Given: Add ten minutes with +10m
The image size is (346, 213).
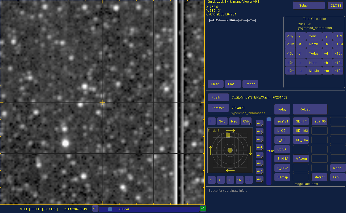Looking at the screenshot, I should point(338,71).
